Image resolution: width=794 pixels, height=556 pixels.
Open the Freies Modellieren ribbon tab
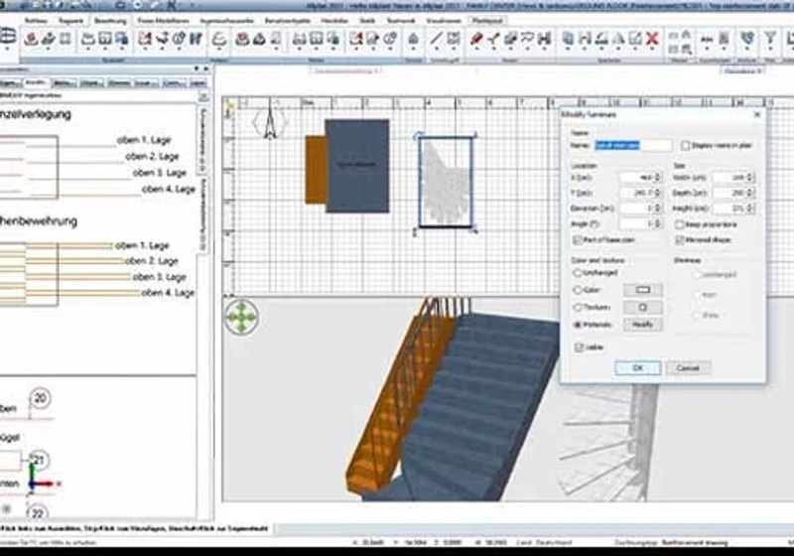(x=164, y=21)
